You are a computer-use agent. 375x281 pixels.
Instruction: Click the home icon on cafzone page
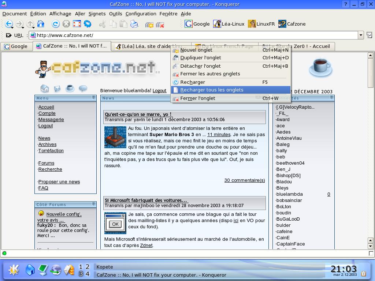point(45,89)
